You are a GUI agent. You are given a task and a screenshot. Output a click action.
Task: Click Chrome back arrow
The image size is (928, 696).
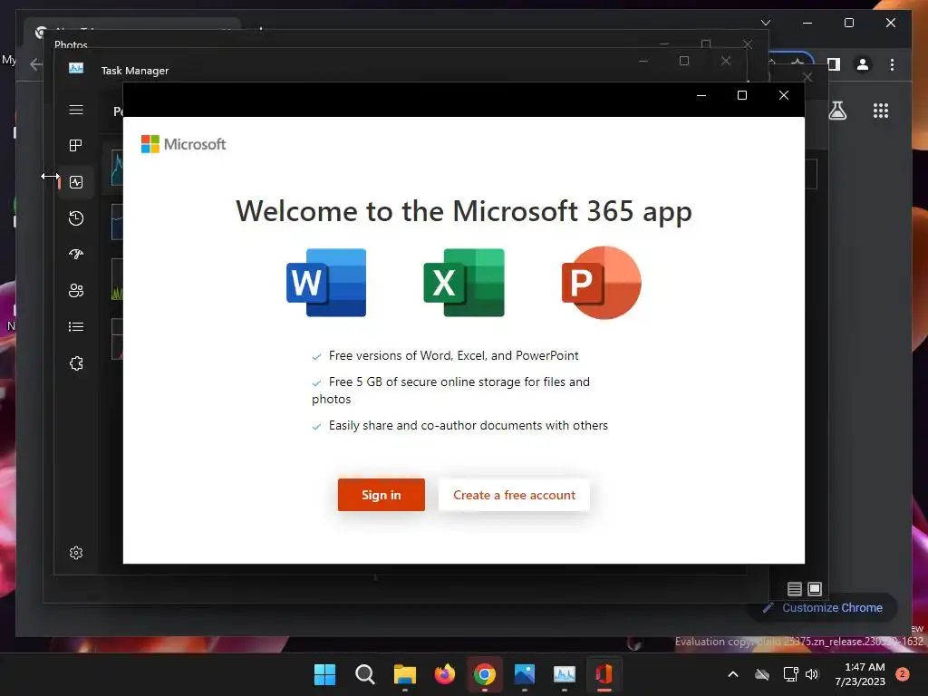tap(35, 64)
